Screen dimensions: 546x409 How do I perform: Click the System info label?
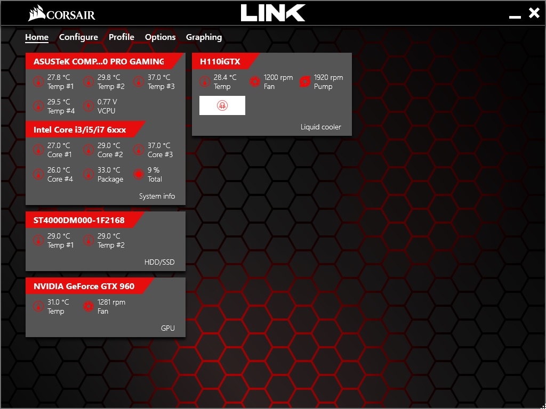[x=157, y=196]
